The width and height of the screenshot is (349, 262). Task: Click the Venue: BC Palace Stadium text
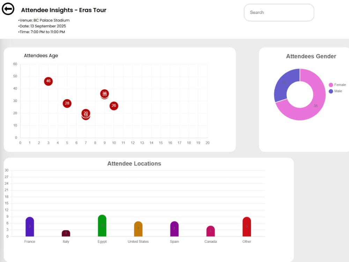44,20
